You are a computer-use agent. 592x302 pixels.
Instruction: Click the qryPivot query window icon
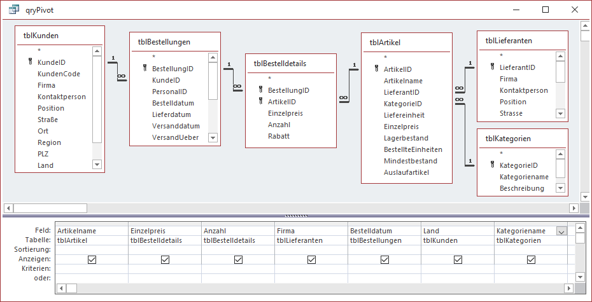13,10
